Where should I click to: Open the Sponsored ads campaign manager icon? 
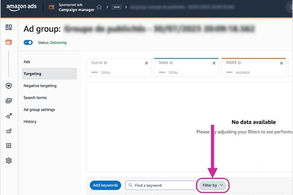click(52, 7)
